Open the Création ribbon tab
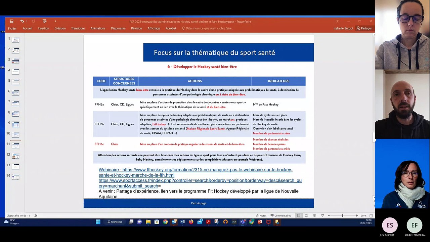 [x=60, y=28]
